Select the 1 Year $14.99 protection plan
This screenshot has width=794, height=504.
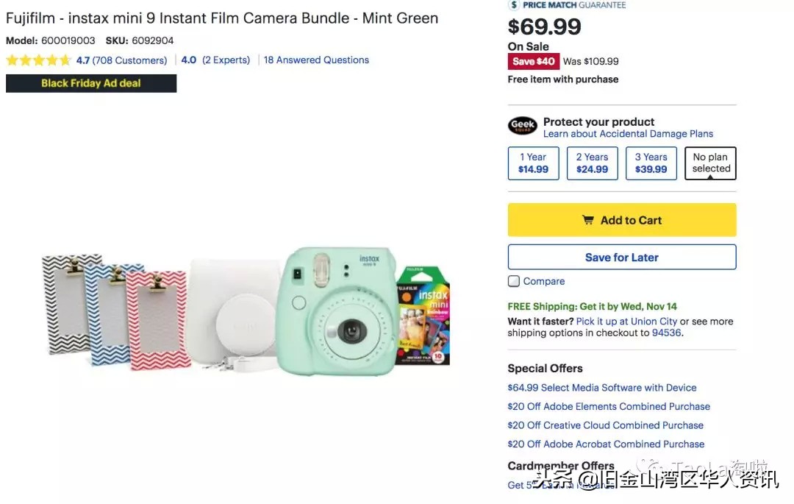[533, 163]
